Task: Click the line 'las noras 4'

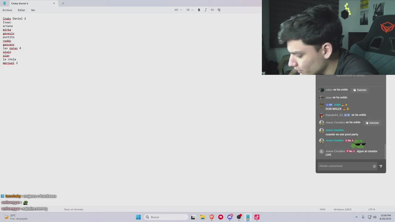Action: point(12,48)
